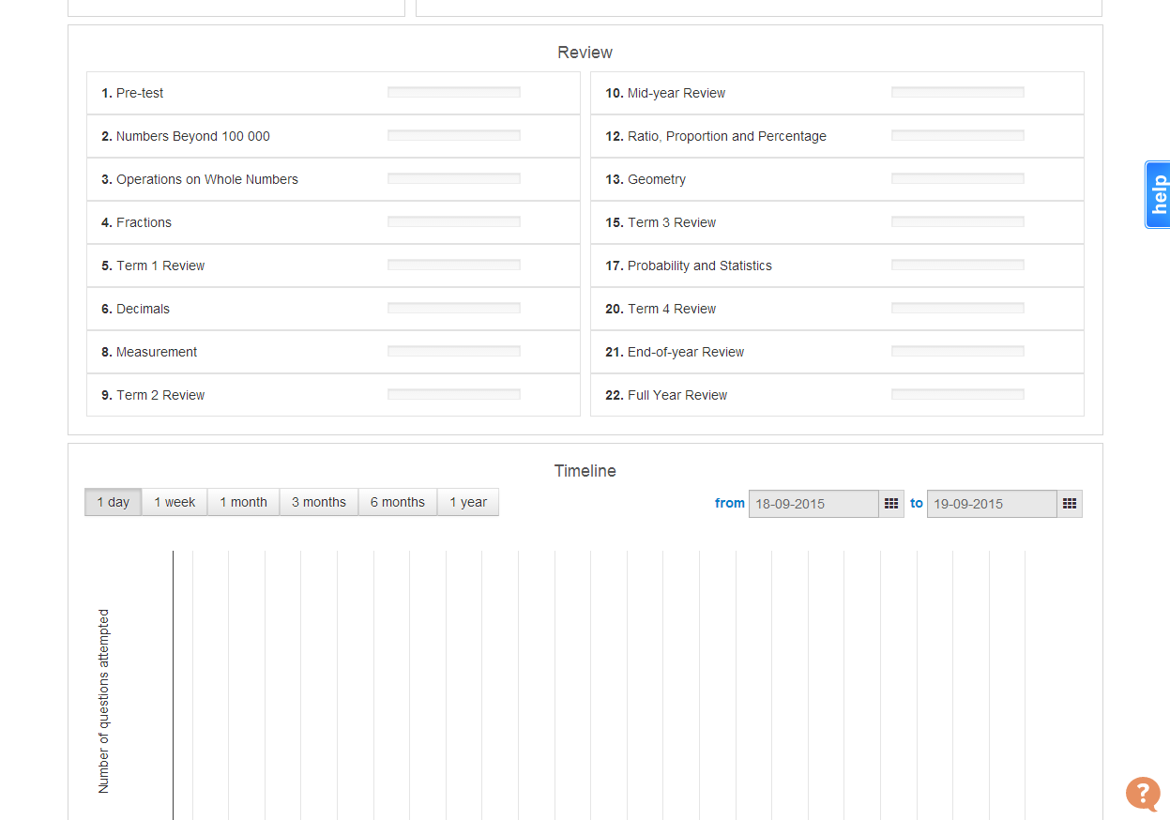Open the Pre-test review item

140,93
